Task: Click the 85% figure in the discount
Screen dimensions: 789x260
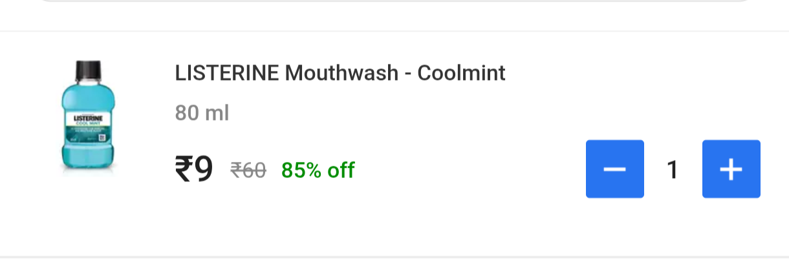Action: pos(301,170)
